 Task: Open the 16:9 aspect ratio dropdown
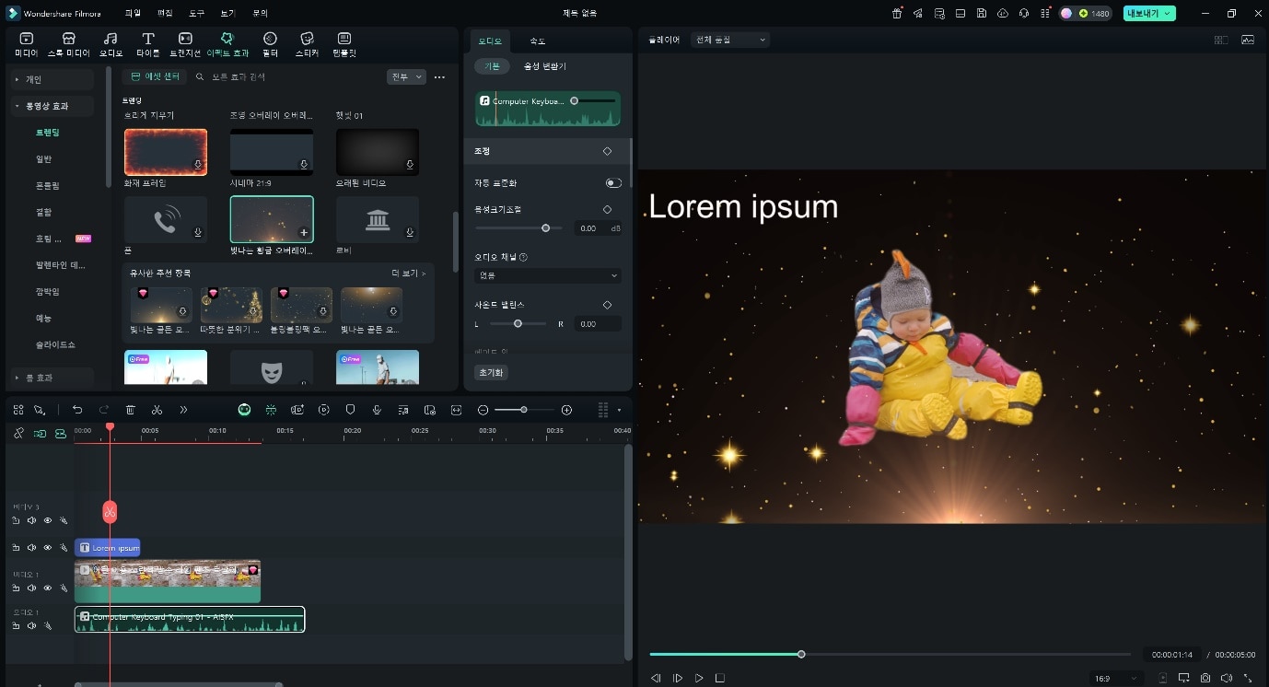1116,679
